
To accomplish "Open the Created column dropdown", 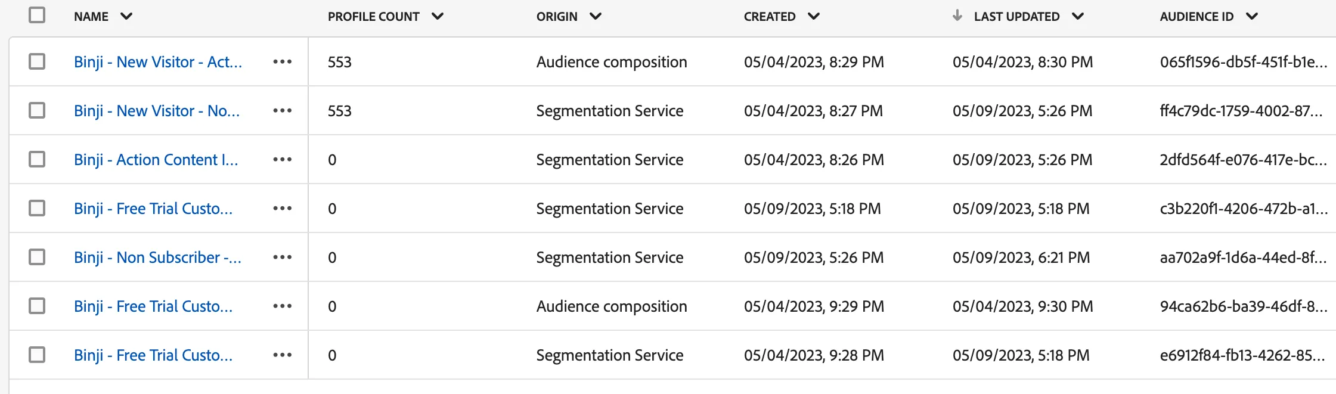I will click(x=814, y=17).
